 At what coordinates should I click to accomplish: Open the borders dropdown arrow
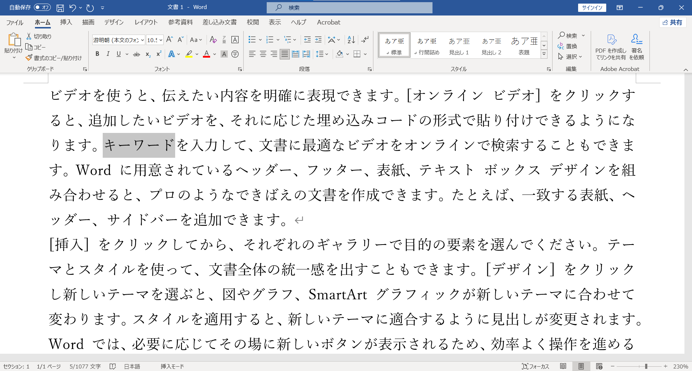coord(365,54)
